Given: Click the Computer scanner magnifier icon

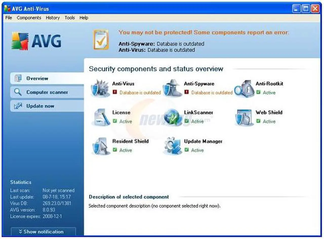Looking at the screenshot, I should 18,92.
